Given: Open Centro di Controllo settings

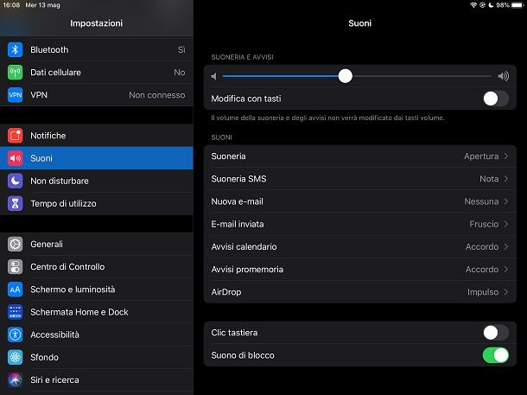Looking at the screenshot, I should click(x=97, y=266).
